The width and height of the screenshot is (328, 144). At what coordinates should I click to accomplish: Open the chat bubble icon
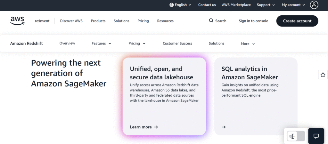[316, 136]
